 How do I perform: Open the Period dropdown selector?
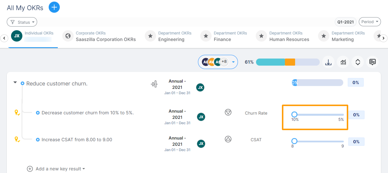tap(370, 22)
